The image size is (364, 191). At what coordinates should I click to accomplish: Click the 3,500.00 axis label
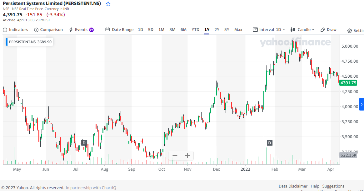tap(350, 137)
